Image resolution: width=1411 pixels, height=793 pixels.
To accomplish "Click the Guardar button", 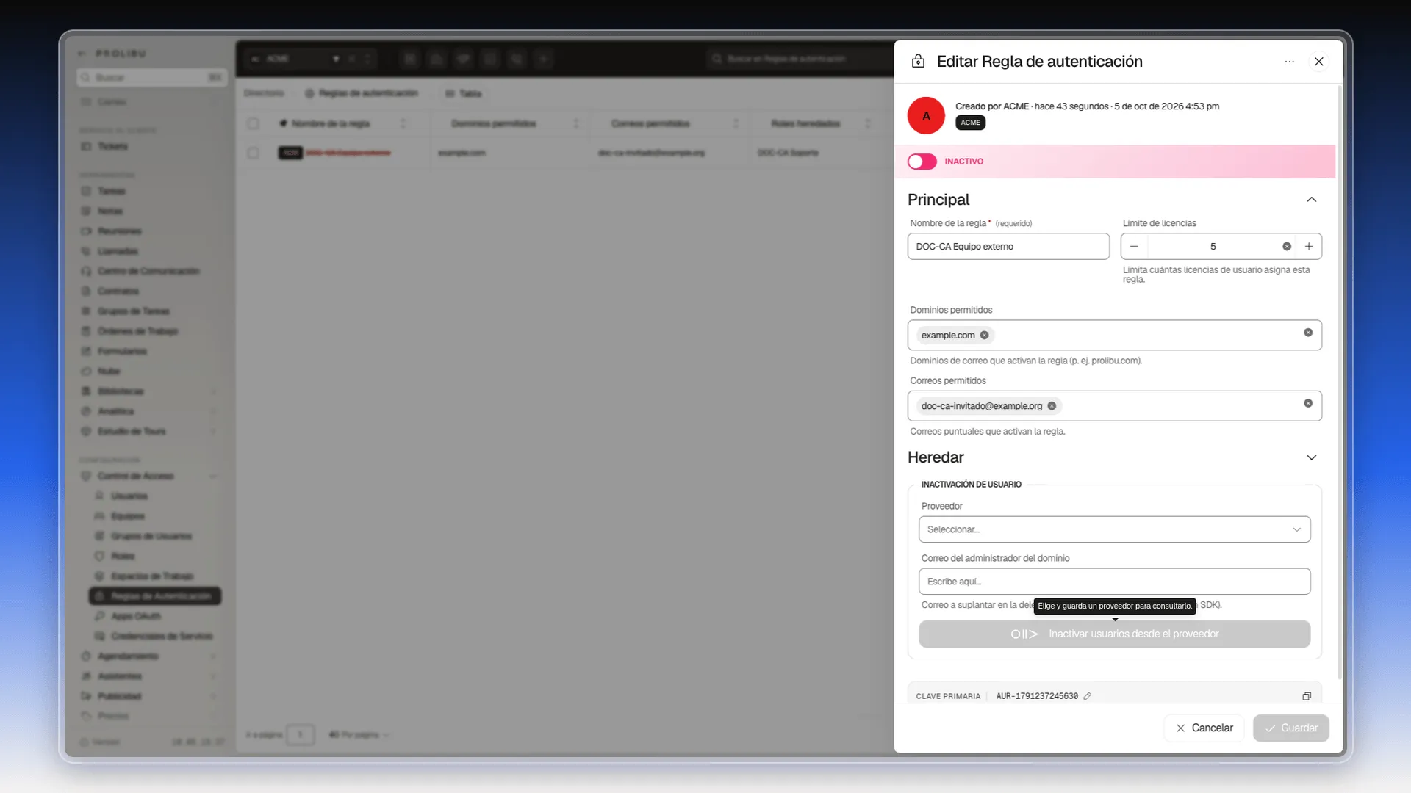I will click(x=1291, y=728).
